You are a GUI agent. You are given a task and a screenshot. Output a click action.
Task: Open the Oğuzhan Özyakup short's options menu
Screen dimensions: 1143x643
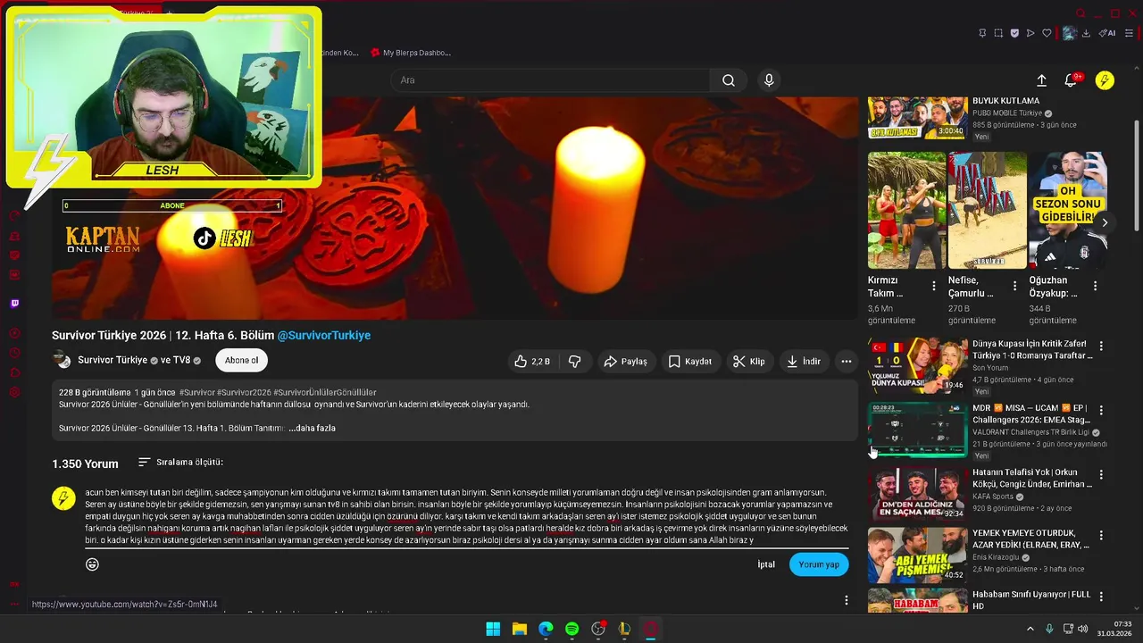[x=1095, y=287]
